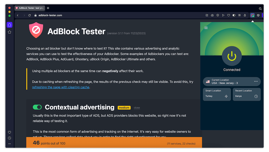Open a new tab with plus button
The image size is (269, 152).
point(48,8)
